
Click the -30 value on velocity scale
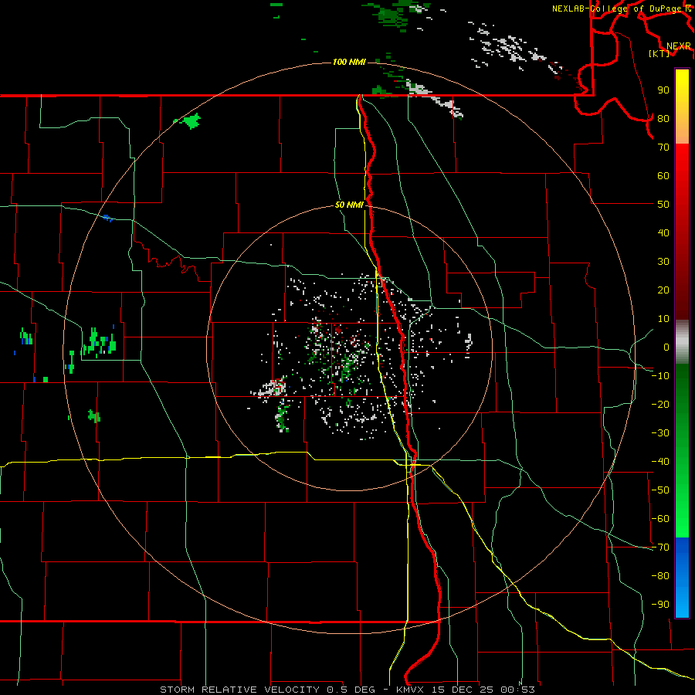point(660,433)
